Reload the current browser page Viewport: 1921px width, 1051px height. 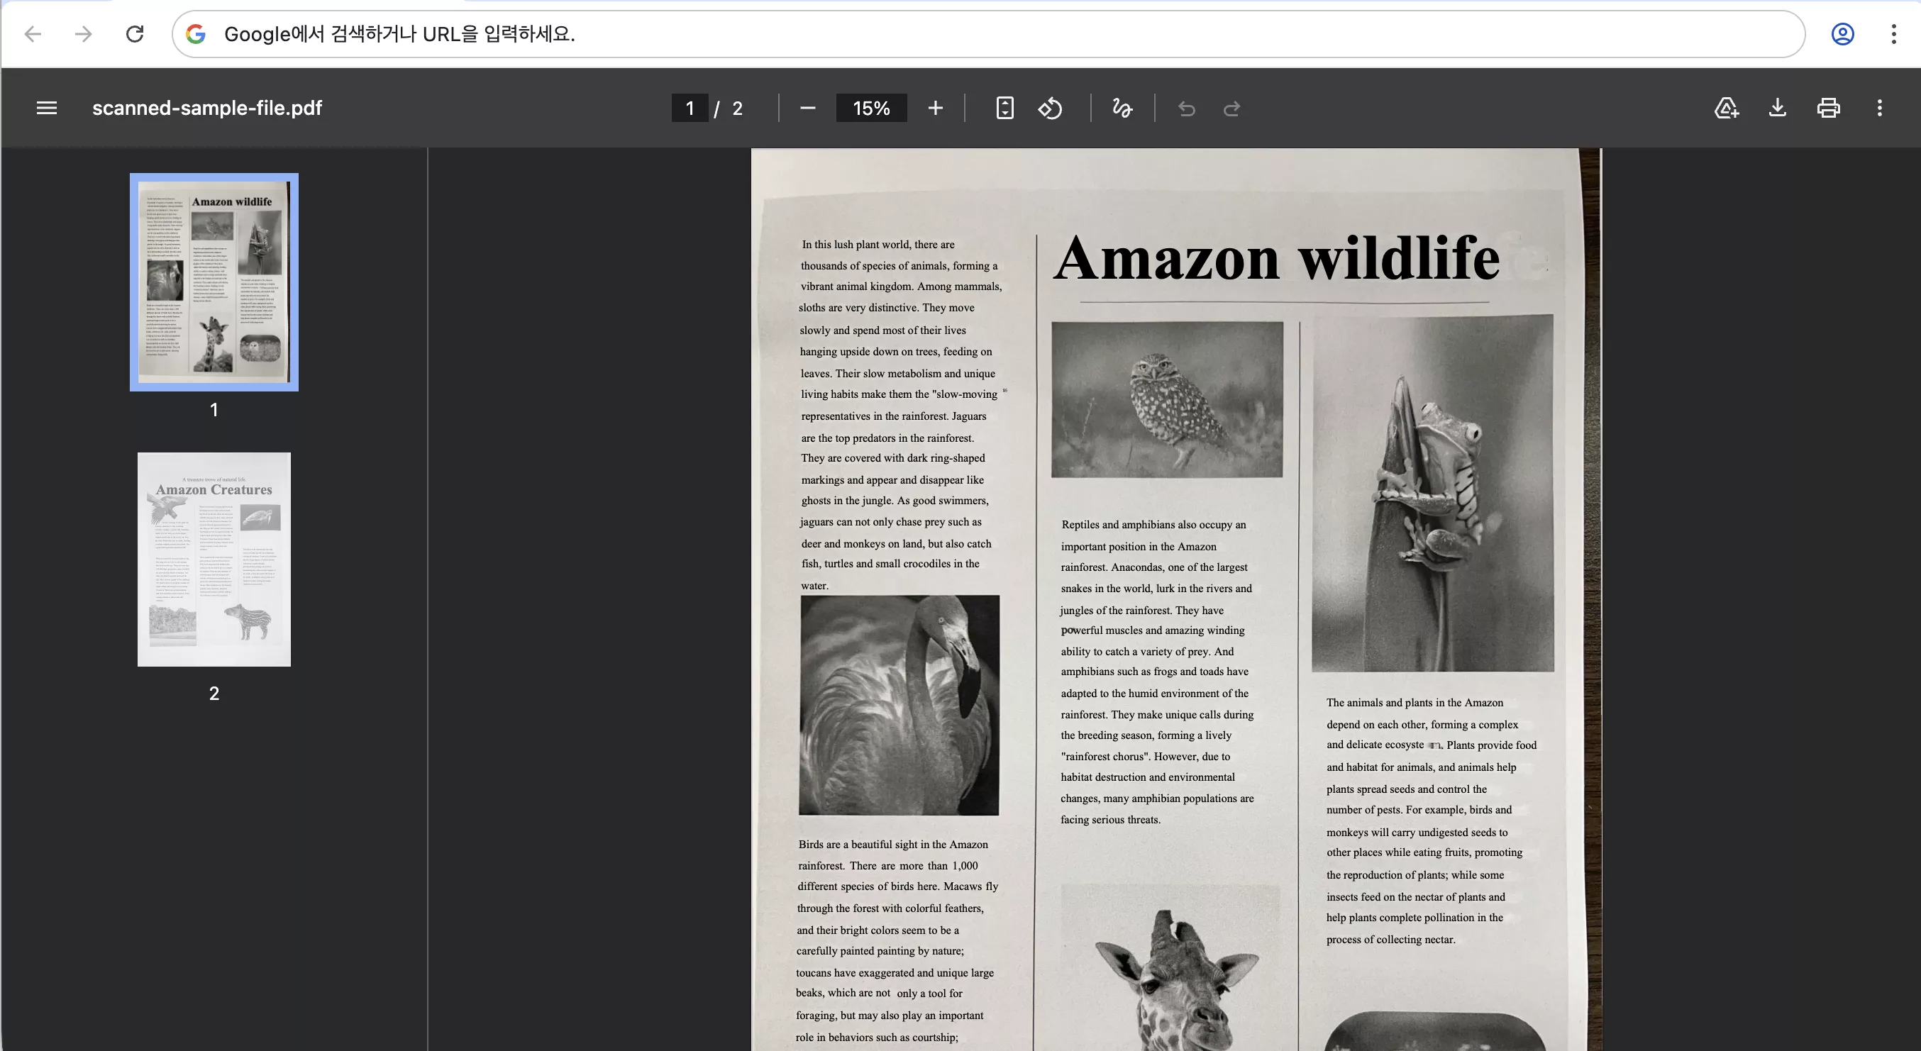click(x=134, y=34)
